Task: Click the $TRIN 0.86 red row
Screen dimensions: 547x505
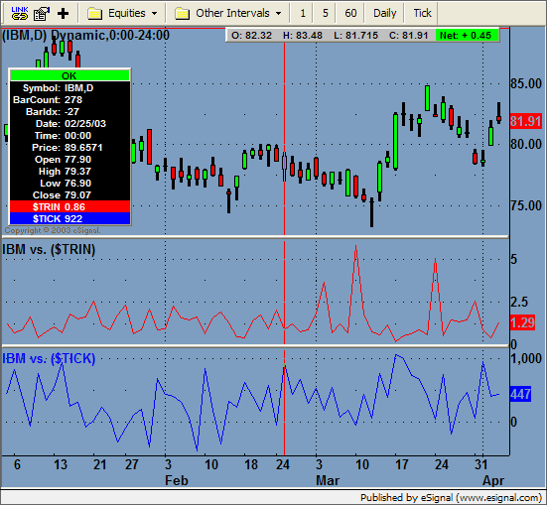Action: coord(70,206)
